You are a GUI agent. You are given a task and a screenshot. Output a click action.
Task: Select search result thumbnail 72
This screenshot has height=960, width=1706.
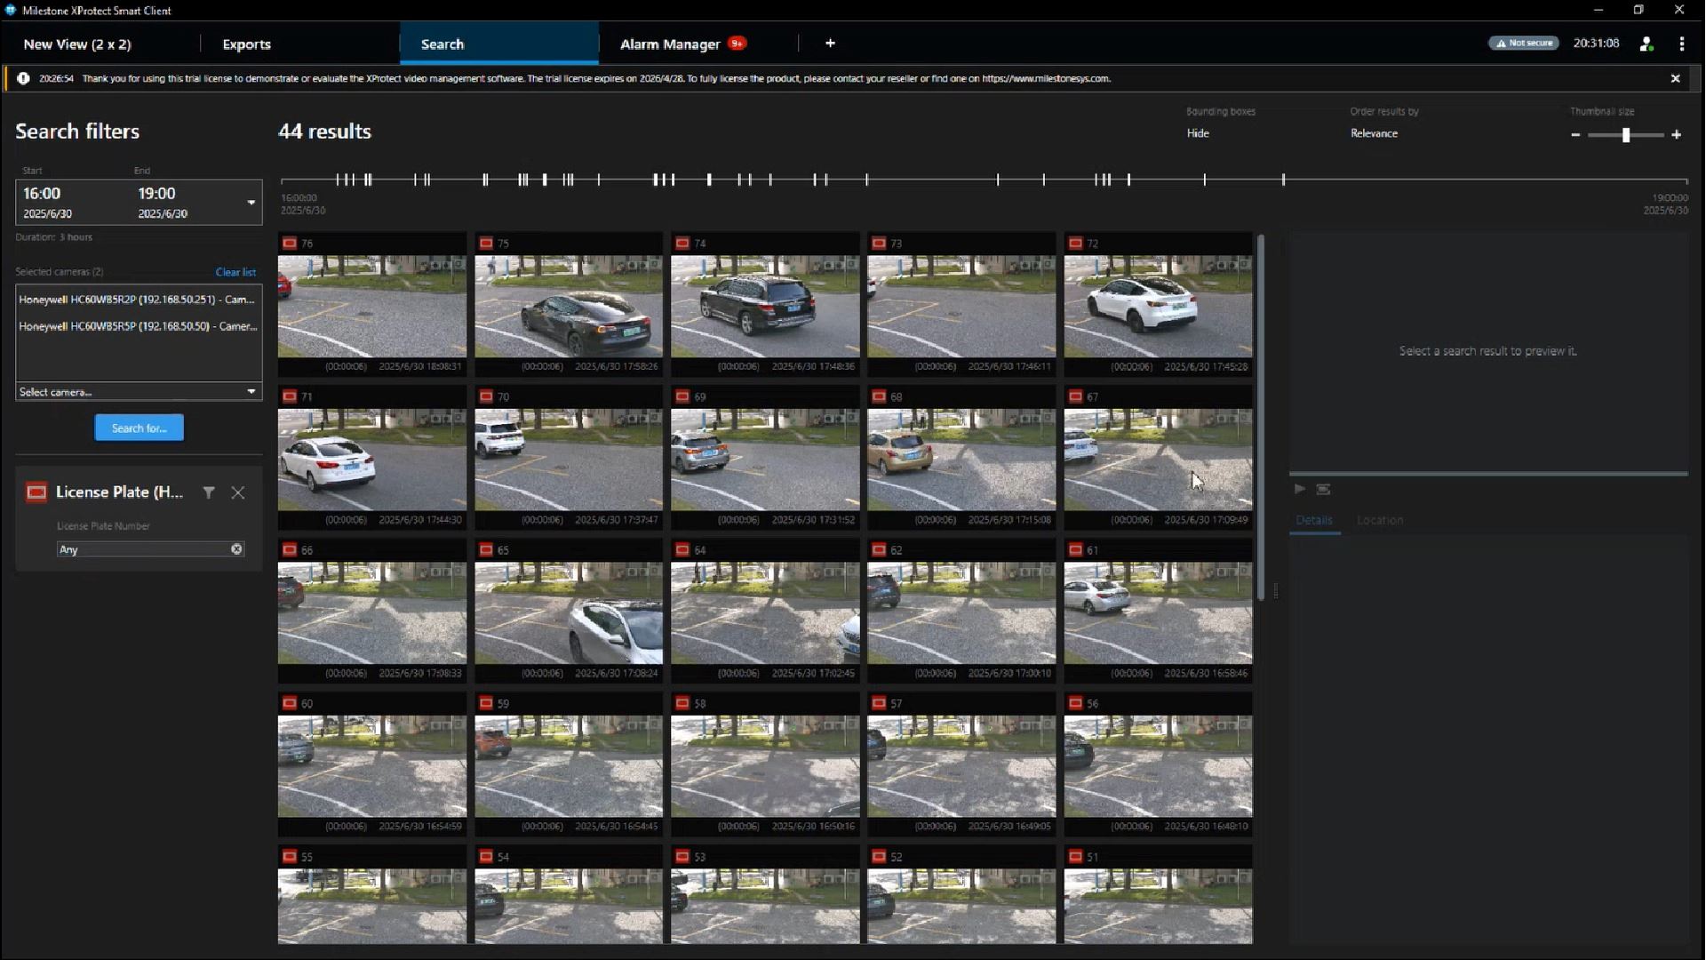click(1158, 307)
